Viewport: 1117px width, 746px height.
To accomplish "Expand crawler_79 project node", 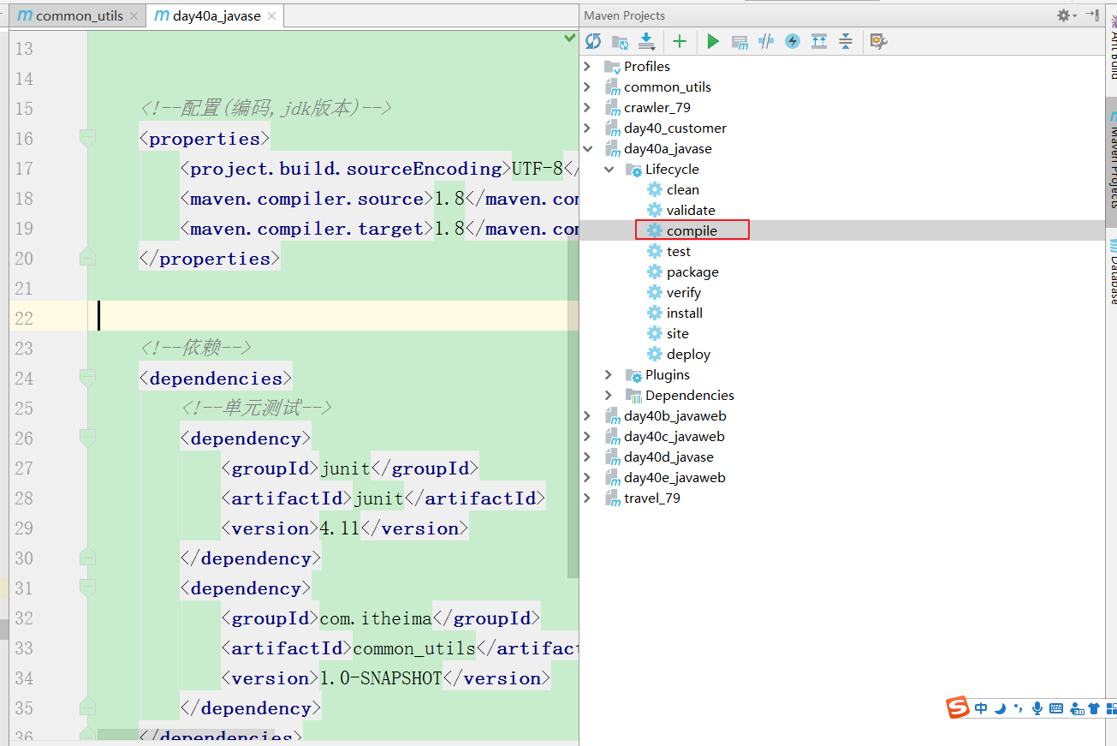I will pos(587,107).
